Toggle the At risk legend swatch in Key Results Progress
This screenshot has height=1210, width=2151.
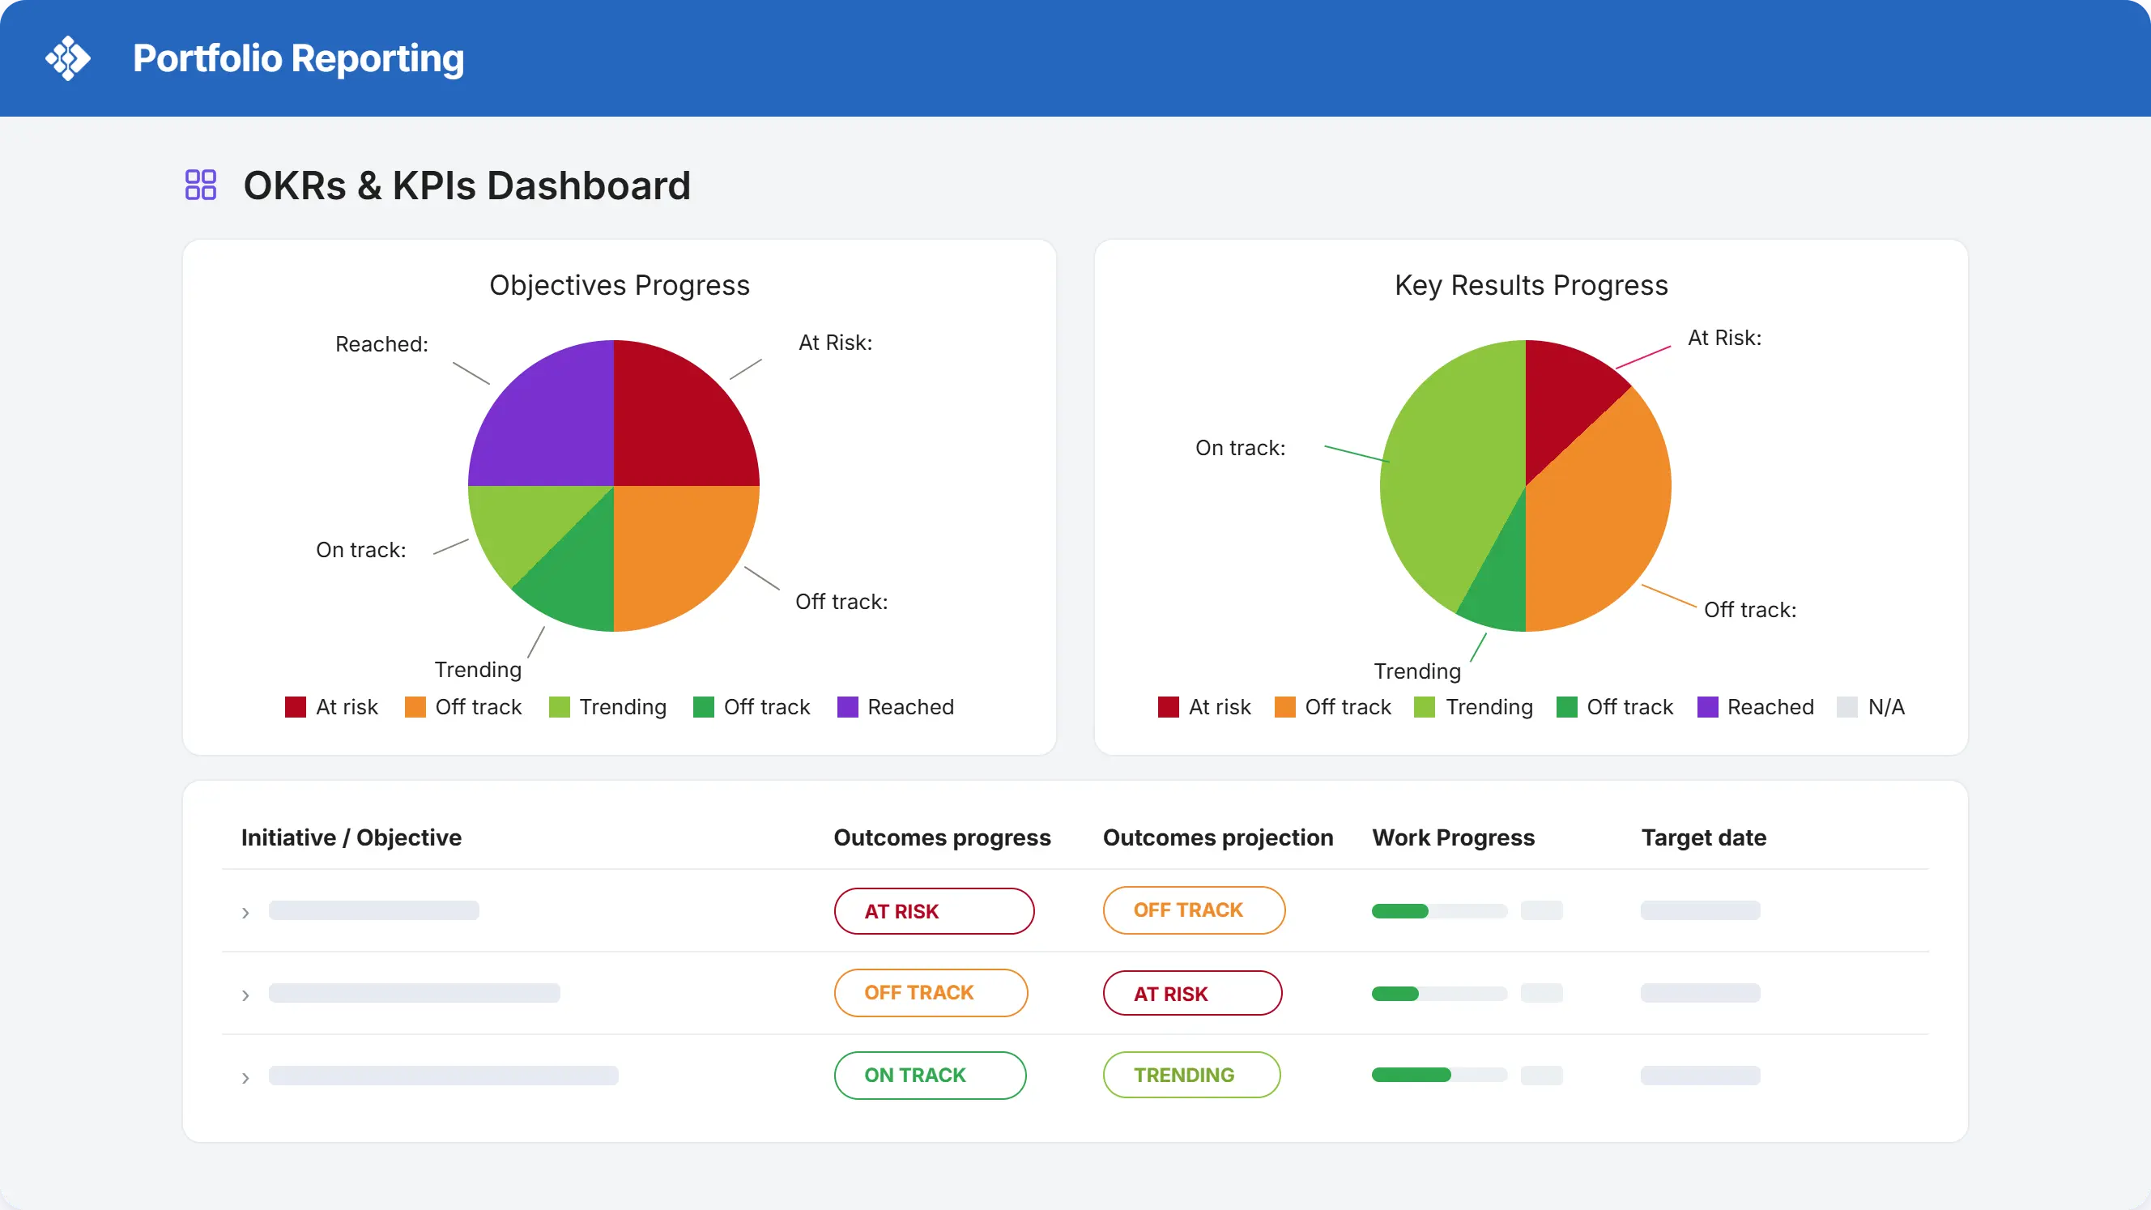[1169, 707]
